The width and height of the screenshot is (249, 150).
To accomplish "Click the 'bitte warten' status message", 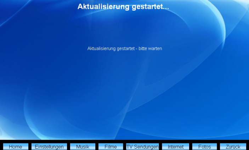I will click(125, 49).
